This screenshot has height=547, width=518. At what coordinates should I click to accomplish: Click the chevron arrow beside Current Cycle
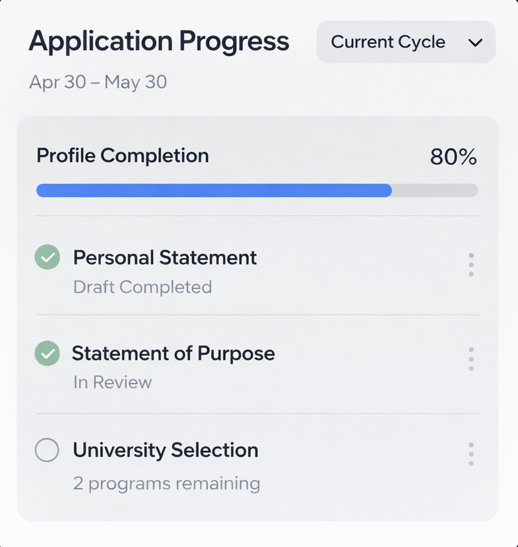pos(475,43)
